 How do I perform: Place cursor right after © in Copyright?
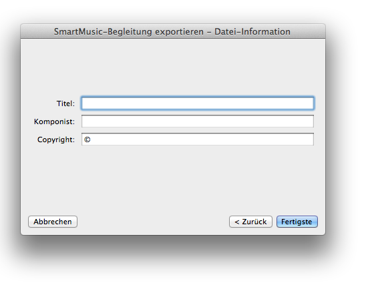(x=91, y=139)
